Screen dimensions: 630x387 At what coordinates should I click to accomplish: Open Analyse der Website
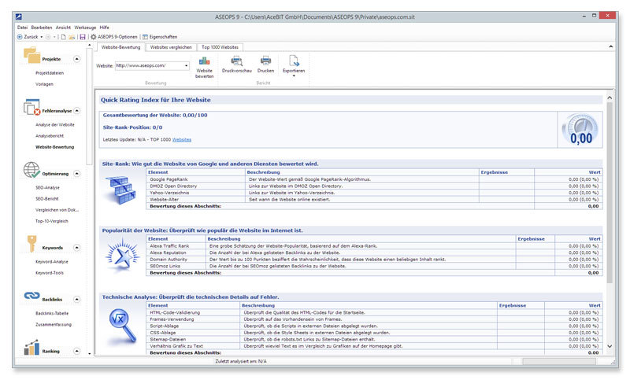54,125
